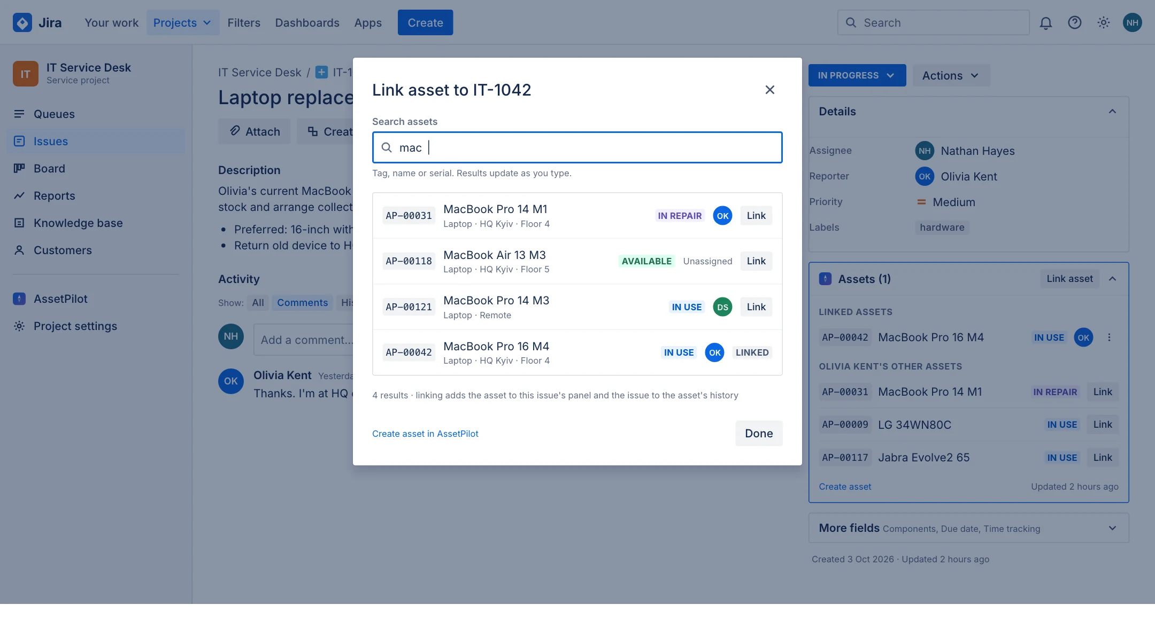Show All activity tab
Viewport: 1155px width, 636px height.
click(x=258, y=303)
